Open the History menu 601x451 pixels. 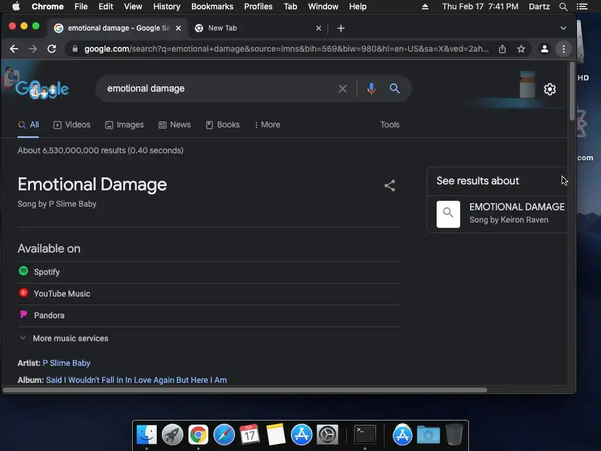(167, 6)
